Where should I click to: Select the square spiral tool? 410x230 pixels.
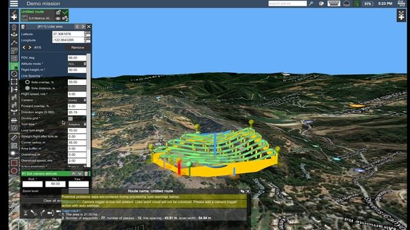coord(14,128)
